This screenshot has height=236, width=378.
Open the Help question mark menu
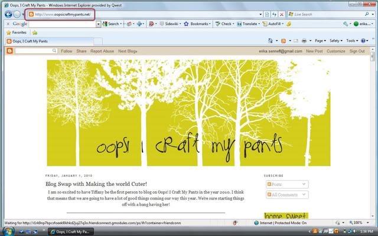click(364, 41)
